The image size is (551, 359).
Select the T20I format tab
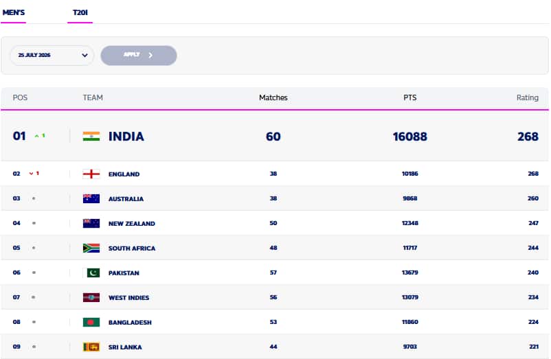[x=80, y=12]
